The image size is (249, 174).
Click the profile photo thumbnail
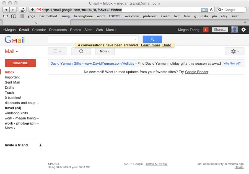(x=235, y=30)
